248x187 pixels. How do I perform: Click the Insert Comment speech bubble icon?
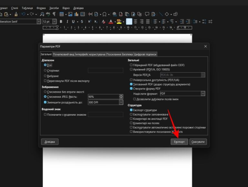(147, 14)
